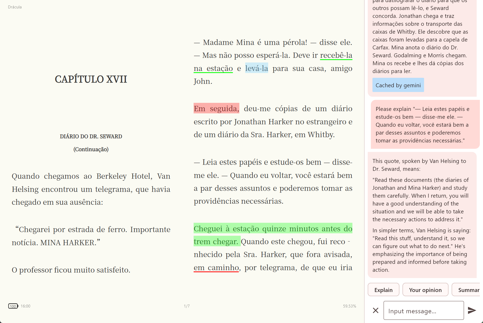Screen dimensions: 483x323
Task: Click the Summary button in the chat panel
Action: point(466,290)
